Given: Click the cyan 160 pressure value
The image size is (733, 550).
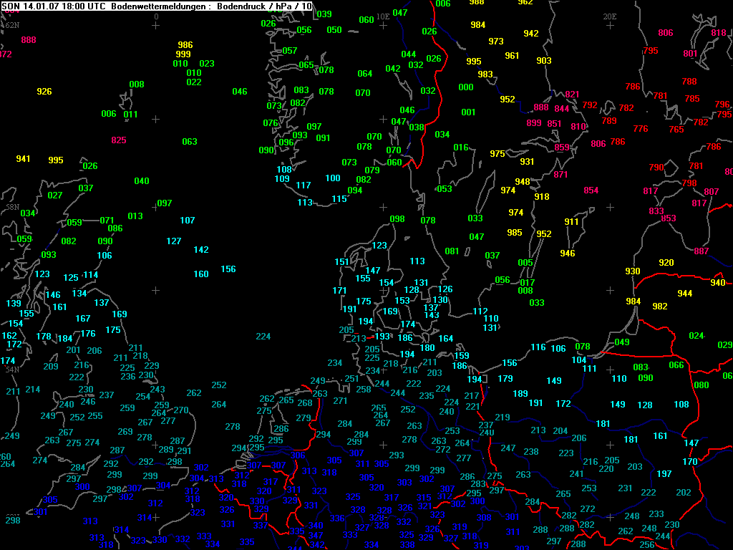Looking at the screenshot, I should click(x=201, y=274).
